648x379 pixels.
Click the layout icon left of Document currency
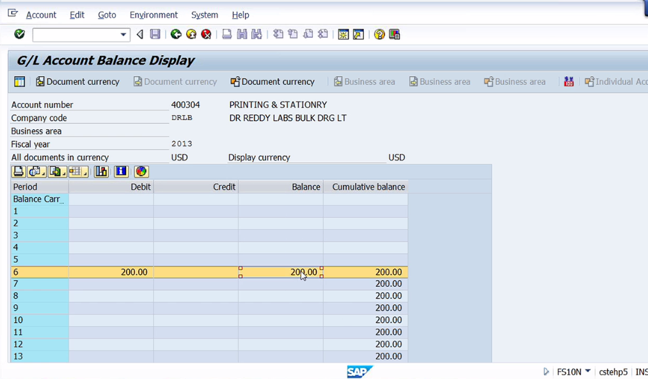19,82
